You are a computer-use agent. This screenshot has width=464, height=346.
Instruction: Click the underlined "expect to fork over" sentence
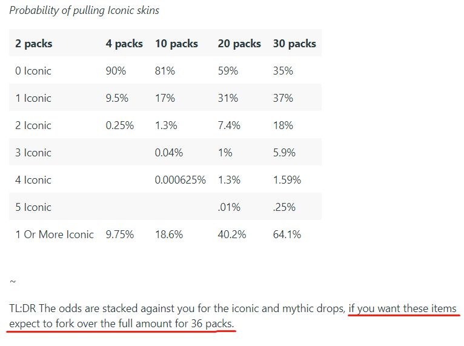click(121, 324)
